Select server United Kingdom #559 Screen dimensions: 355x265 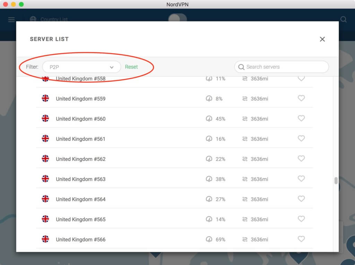click(175, 98)
